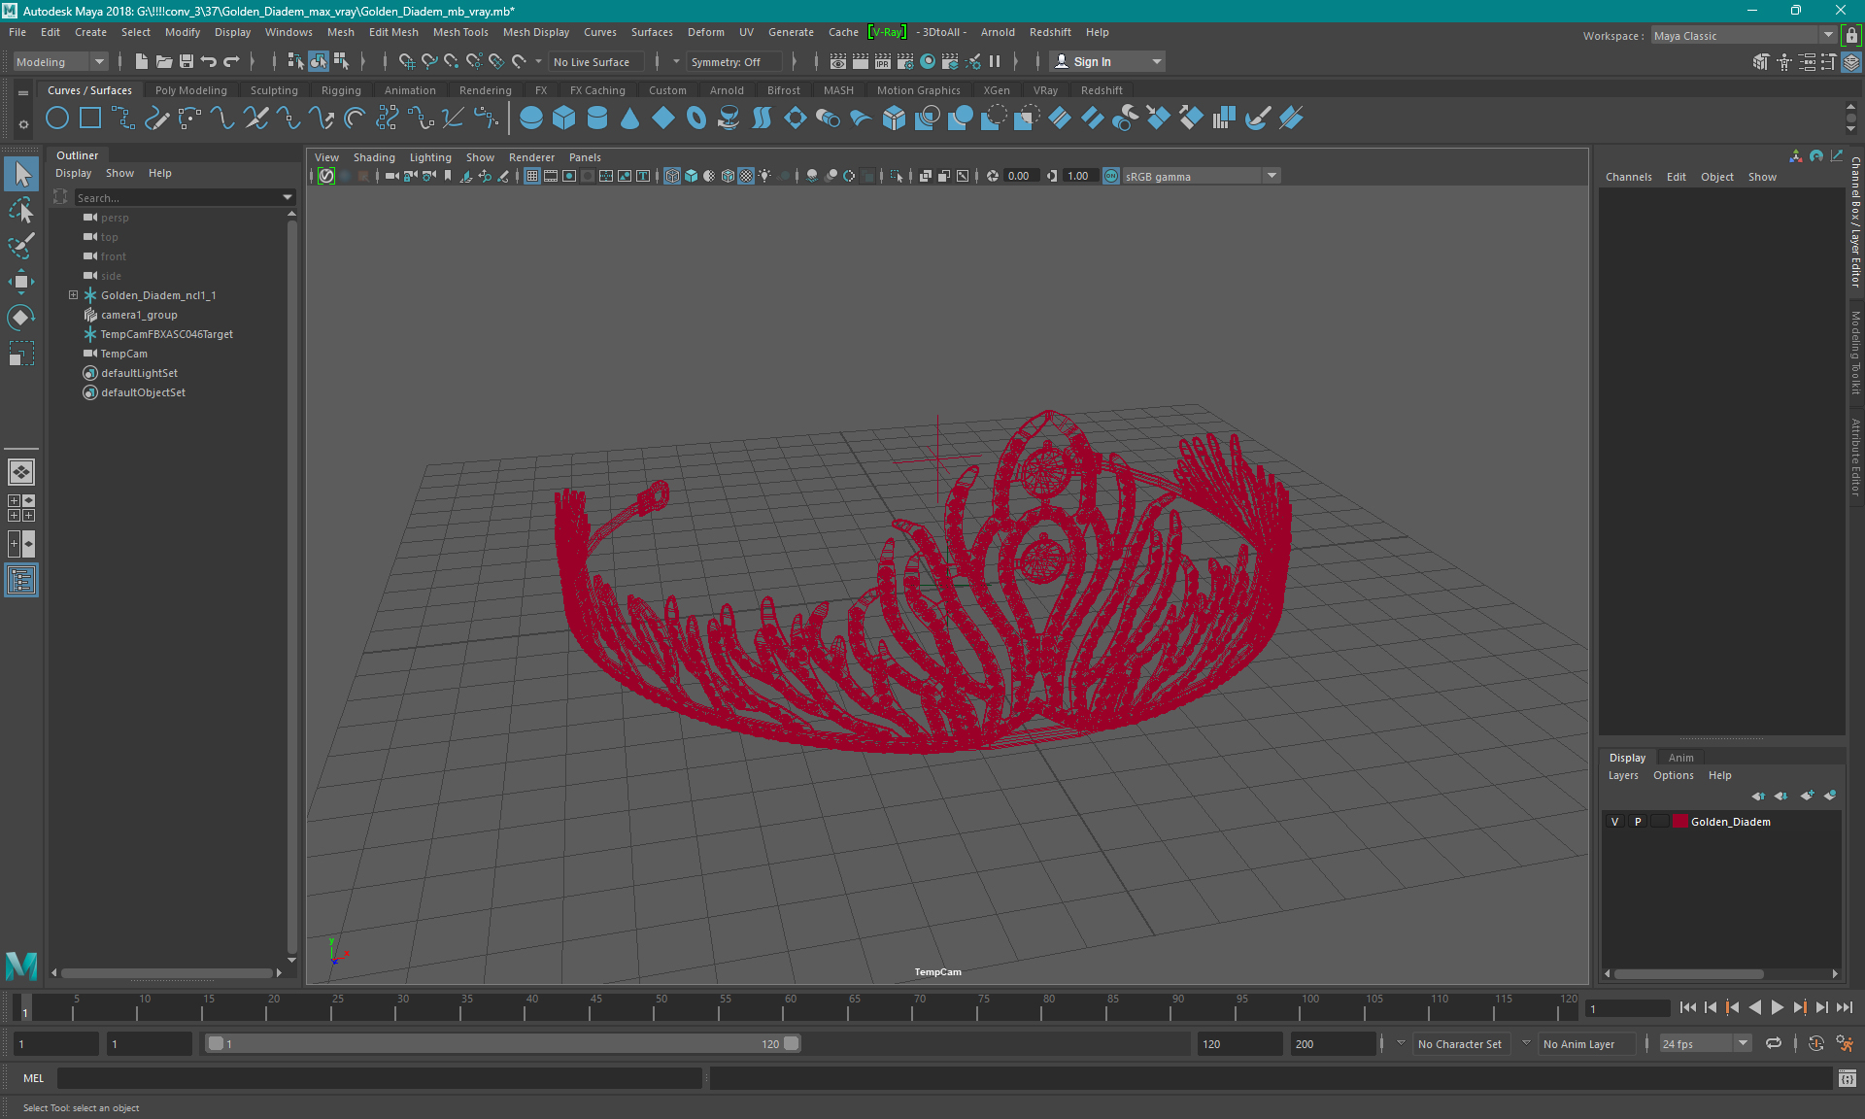Click the save scene icon

click(x=186, y=61)
